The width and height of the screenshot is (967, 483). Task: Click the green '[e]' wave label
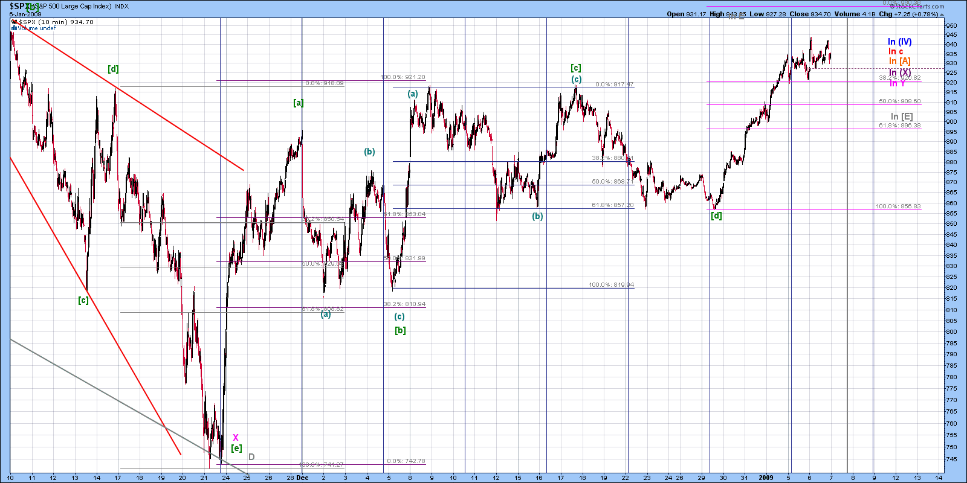(237, 448)
